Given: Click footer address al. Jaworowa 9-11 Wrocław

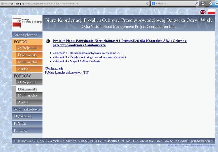Looking at the screenshot, I should pyautogui.click(x=38, y=141).
